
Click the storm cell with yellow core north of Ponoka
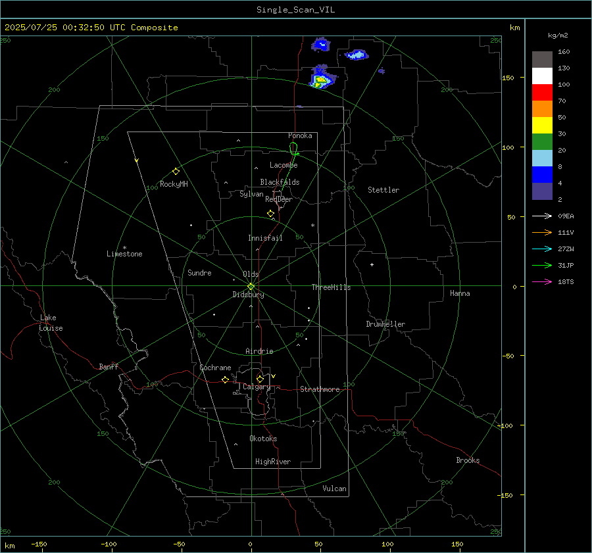pyautogui.click(x=321, y=78)
